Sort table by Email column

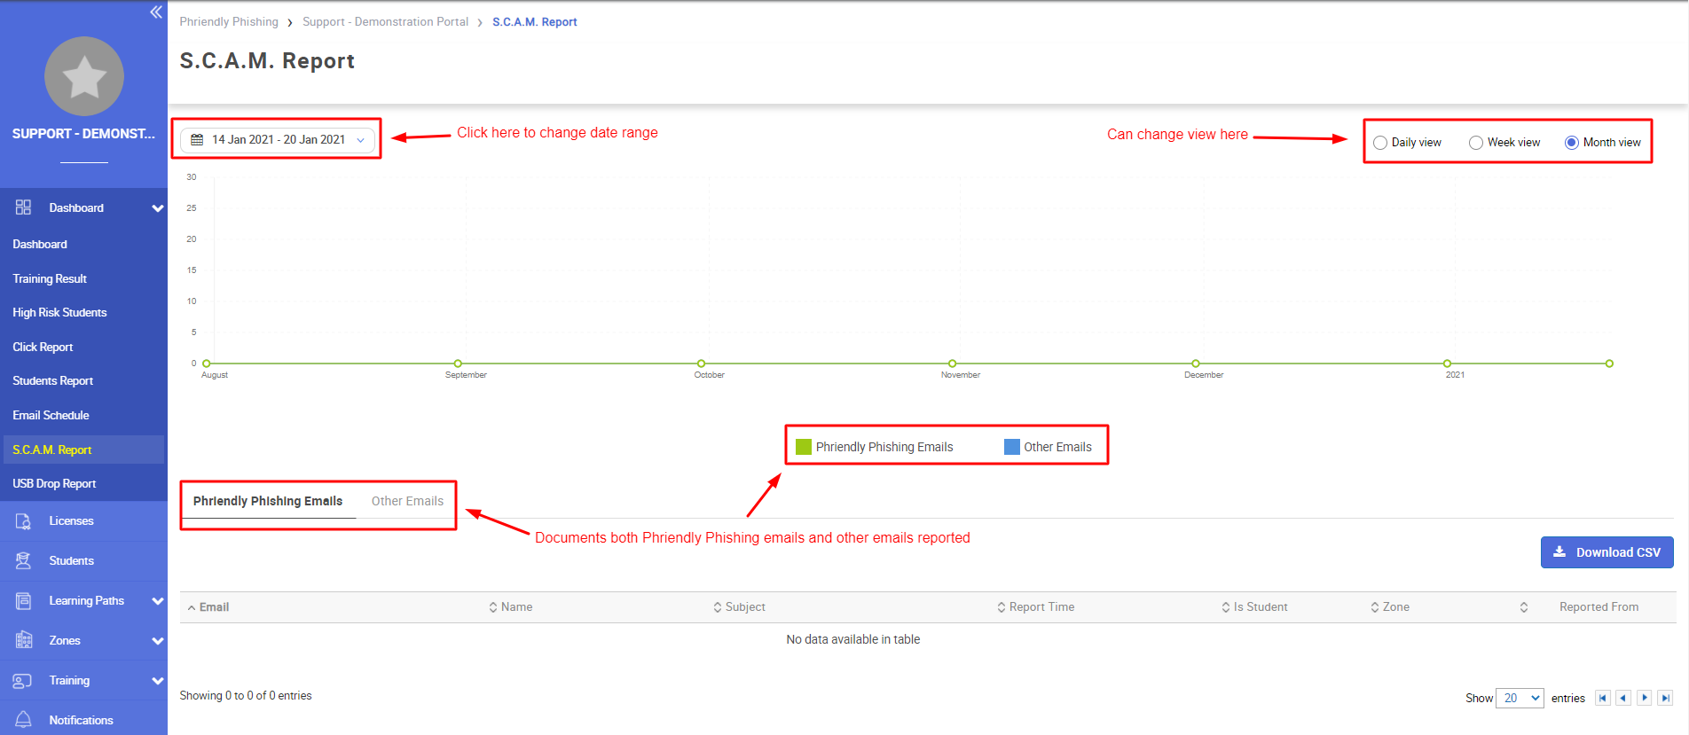(208, 607)
